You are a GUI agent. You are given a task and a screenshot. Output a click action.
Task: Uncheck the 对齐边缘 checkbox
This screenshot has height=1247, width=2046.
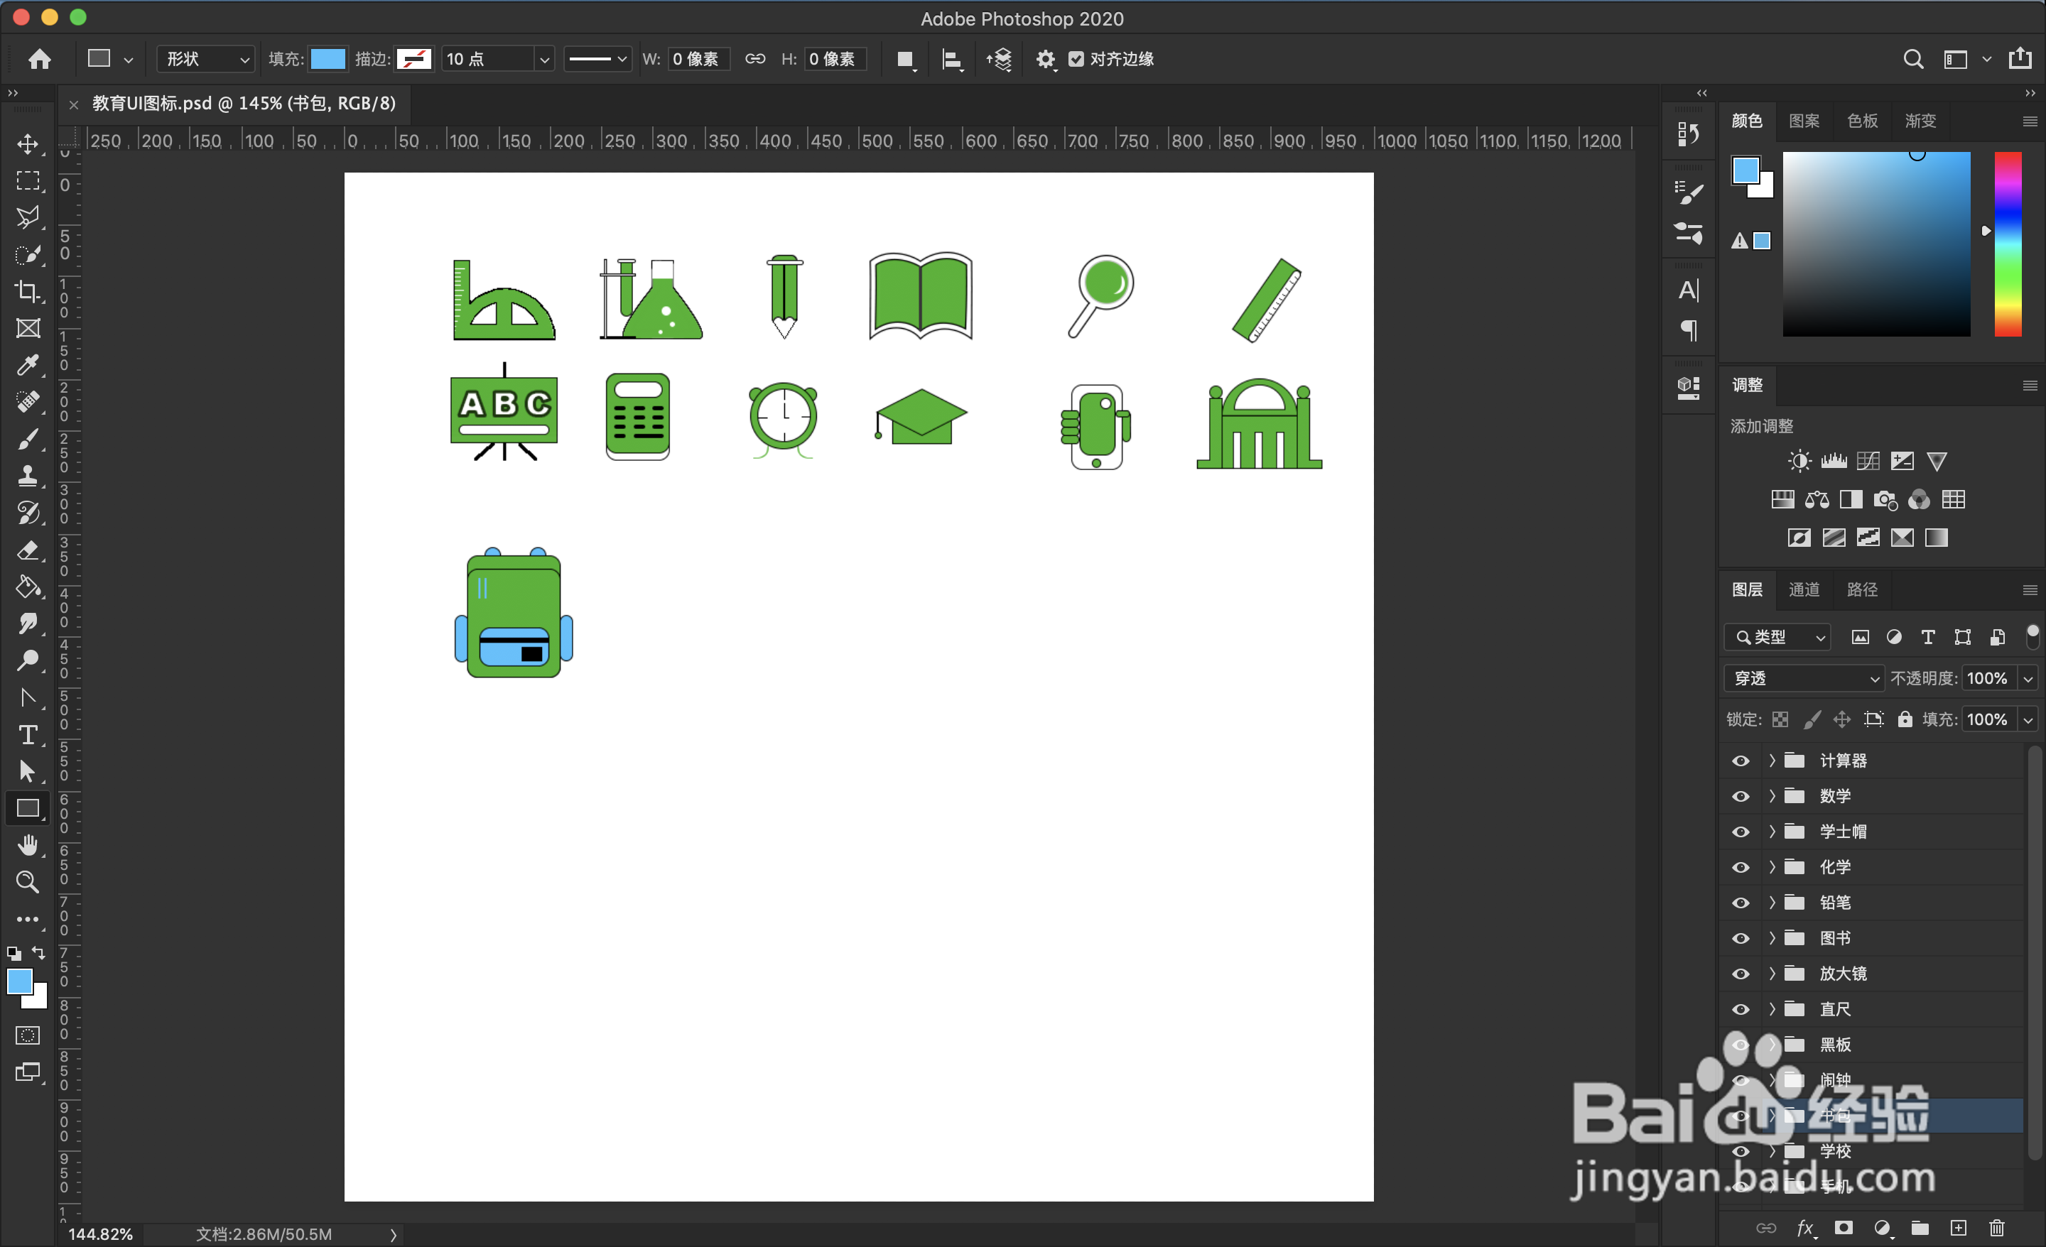pos(1076,59)
